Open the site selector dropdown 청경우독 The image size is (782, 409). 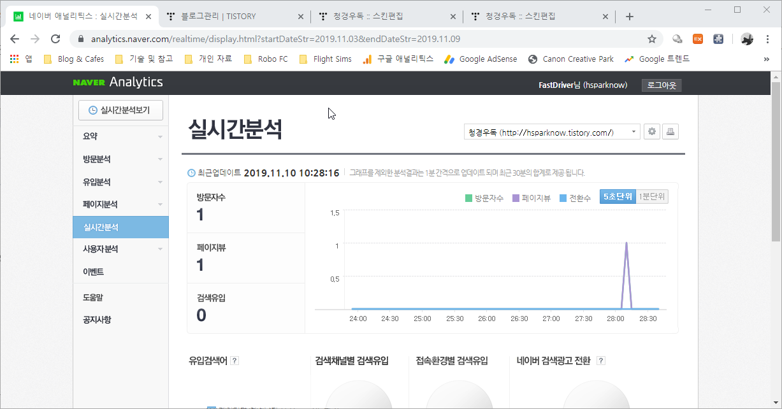tap(552, 132)
